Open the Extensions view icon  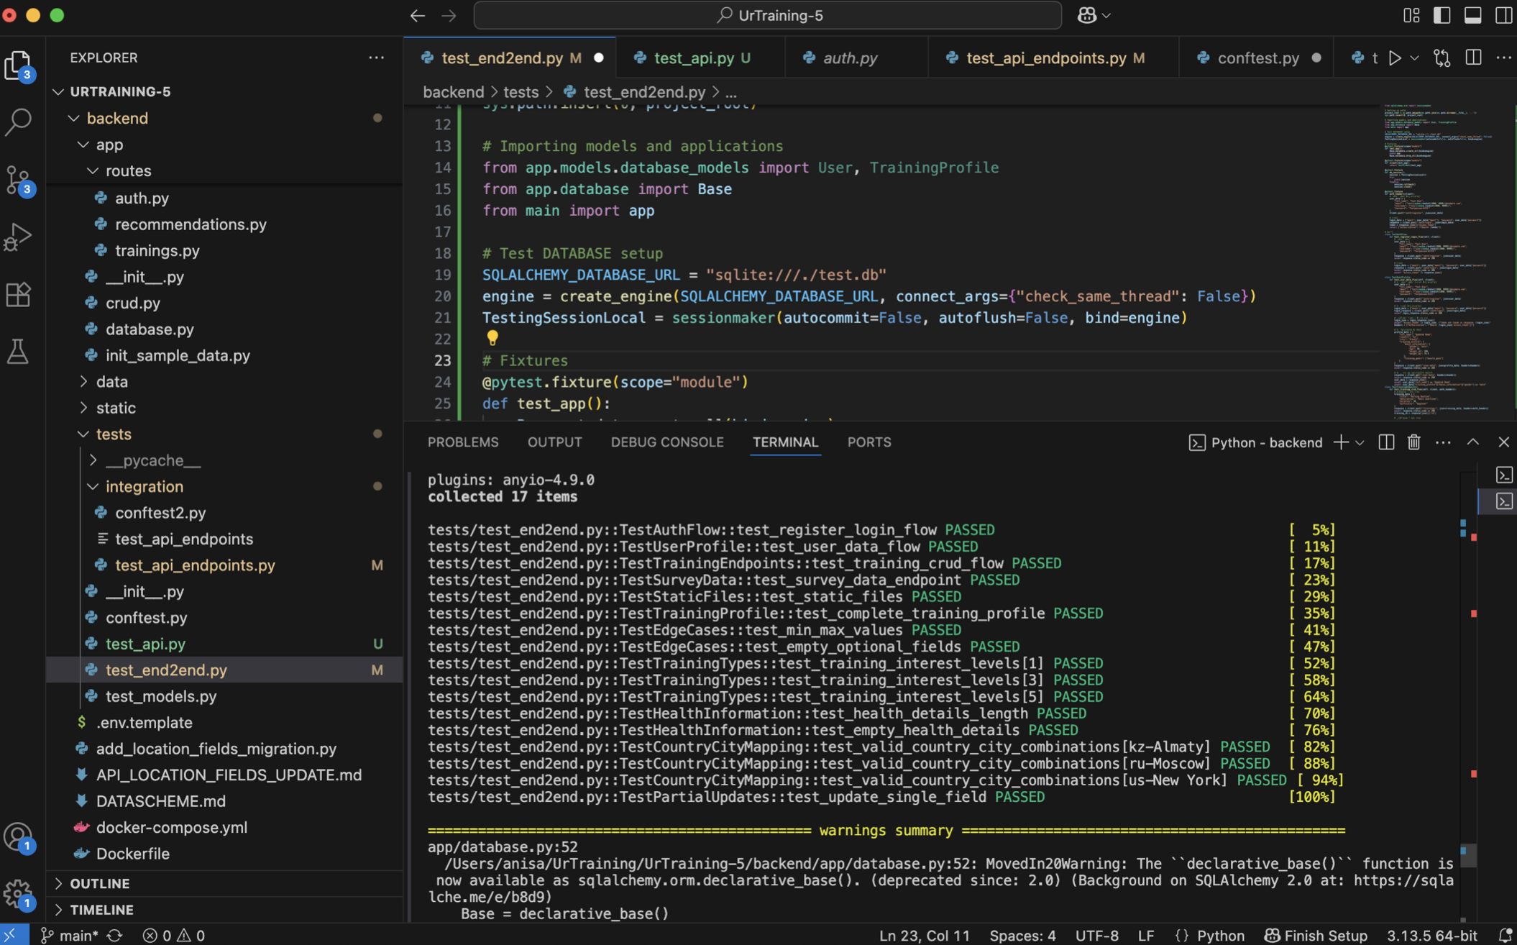point(19,294)
